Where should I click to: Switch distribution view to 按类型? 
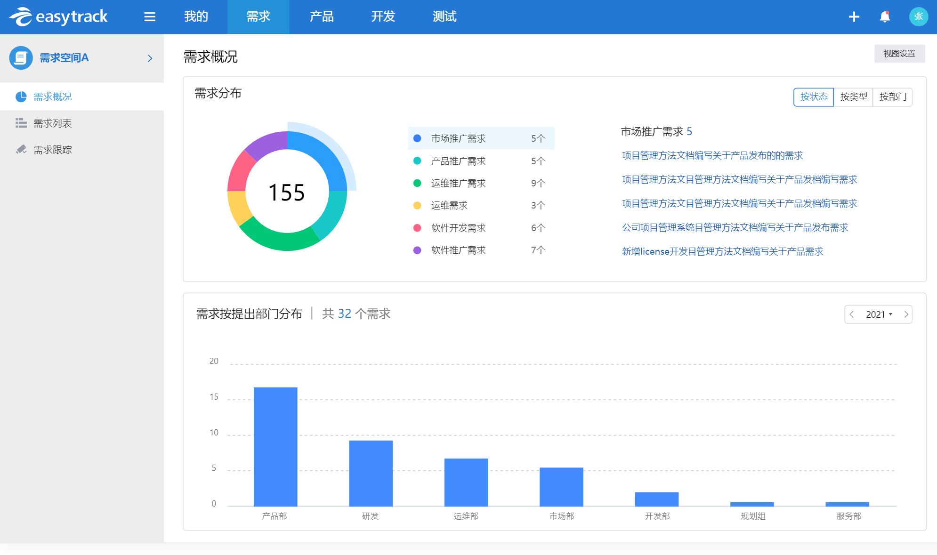(853, 97)
